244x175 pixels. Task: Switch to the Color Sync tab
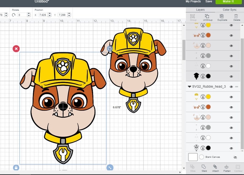tap(230, 10)
